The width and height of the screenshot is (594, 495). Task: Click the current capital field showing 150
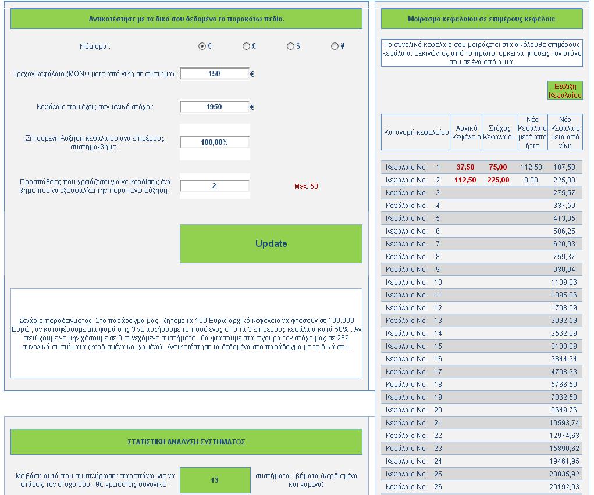pyautogui.click(x=215, y=74)
